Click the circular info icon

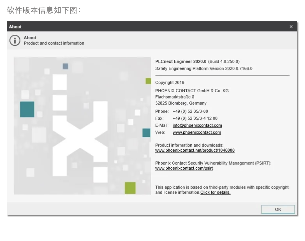click(x=15, y=40)
